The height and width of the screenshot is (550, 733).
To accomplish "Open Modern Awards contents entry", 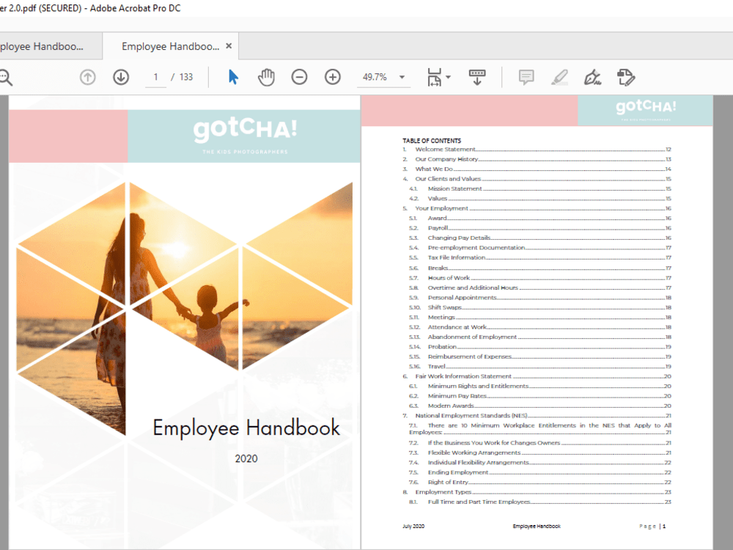I will tap(540, 406).
